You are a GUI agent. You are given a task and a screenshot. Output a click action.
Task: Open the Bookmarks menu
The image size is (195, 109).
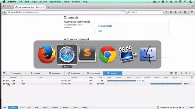click(x=55, y=2)
